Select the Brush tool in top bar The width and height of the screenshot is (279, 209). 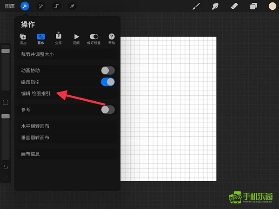coord(197,6)
